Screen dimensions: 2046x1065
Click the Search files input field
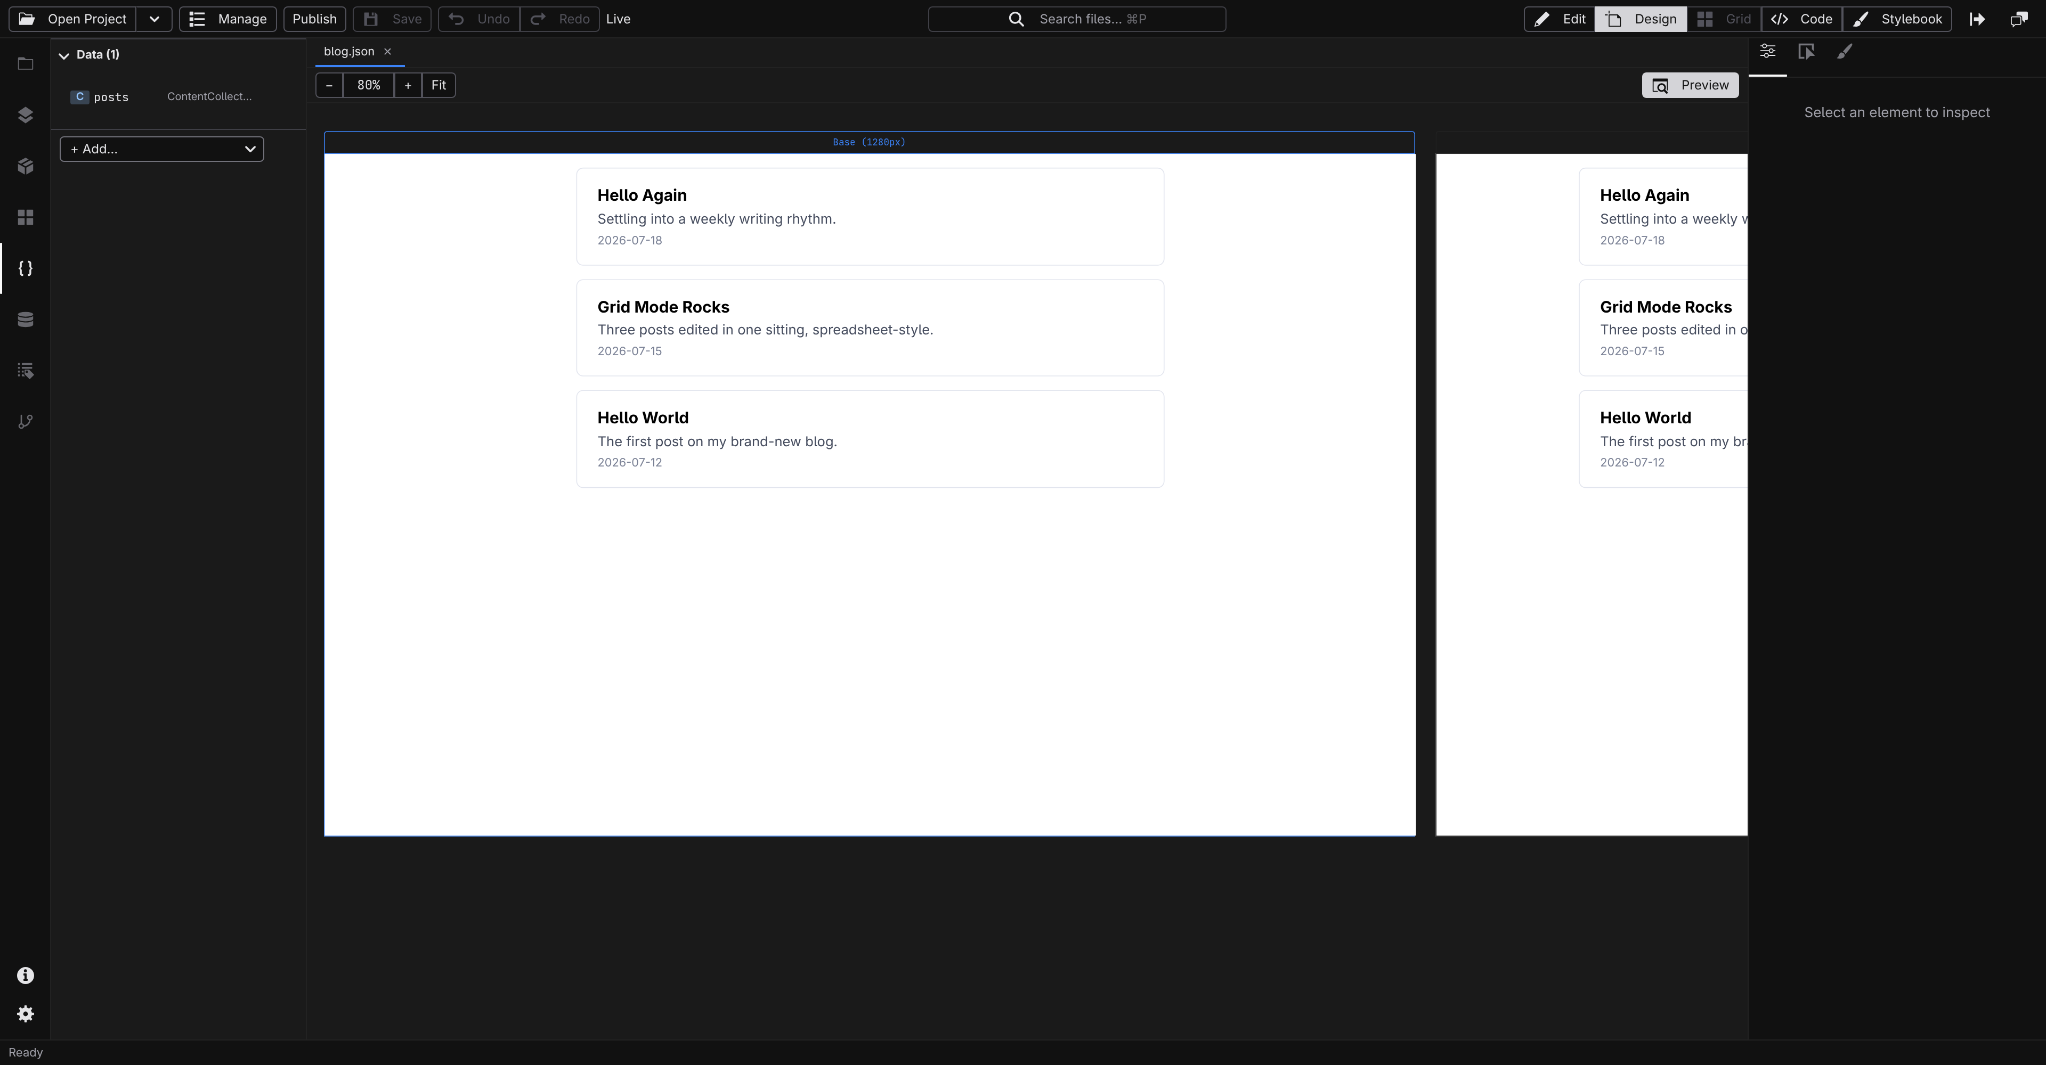click(x=1077, y=19)
